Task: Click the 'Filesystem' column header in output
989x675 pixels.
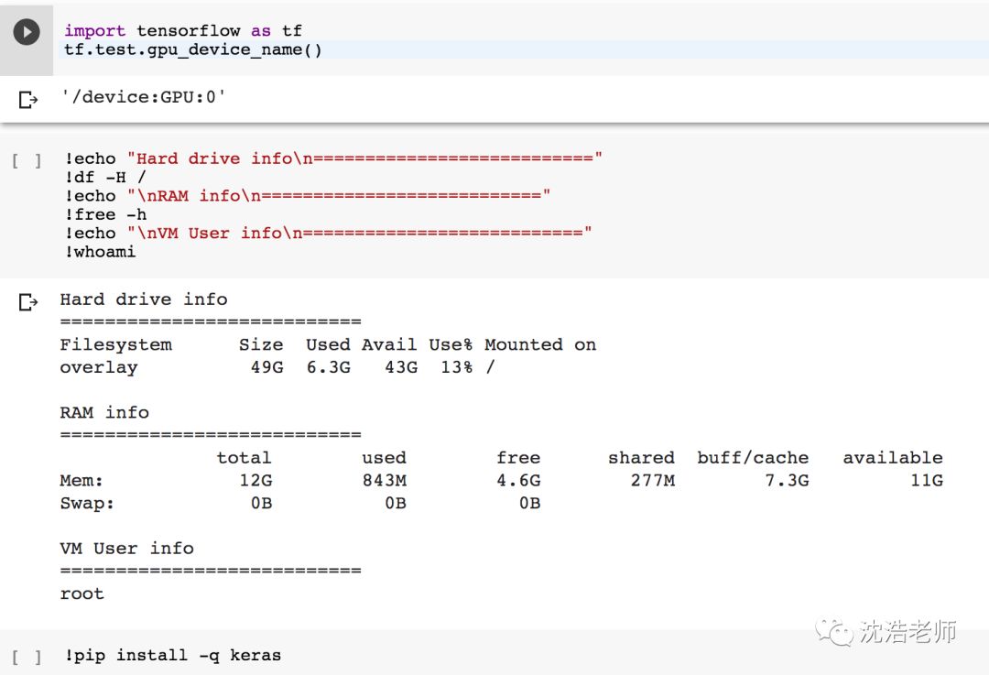Action: 115,344
